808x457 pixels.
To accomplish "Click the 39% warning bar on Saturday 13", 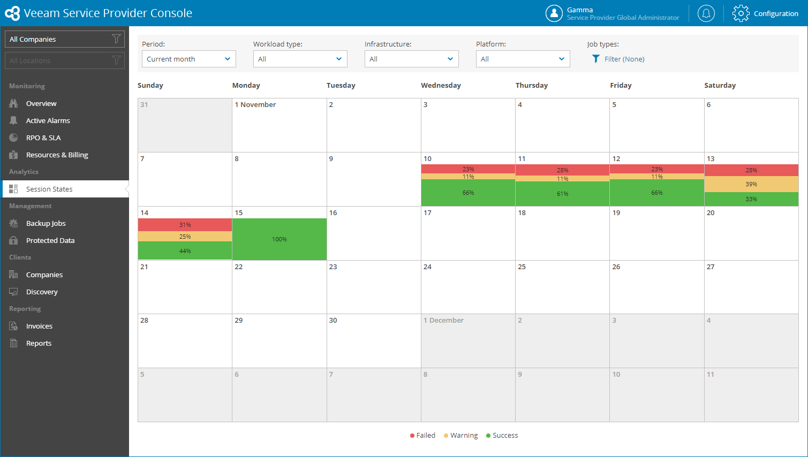I will [751, 184].
